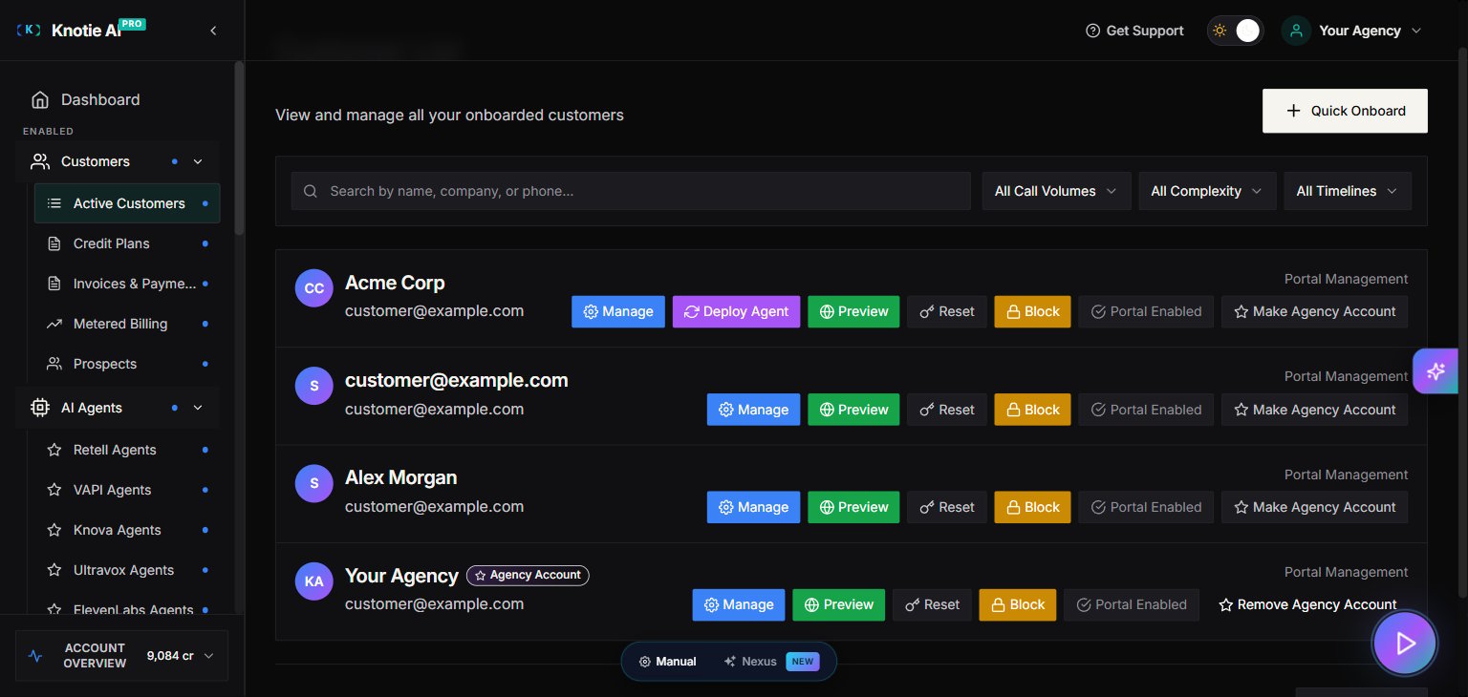Screen dimensions: 1468x697
Task: Collapse the Customers section chevron
Action: coord(198,161)
